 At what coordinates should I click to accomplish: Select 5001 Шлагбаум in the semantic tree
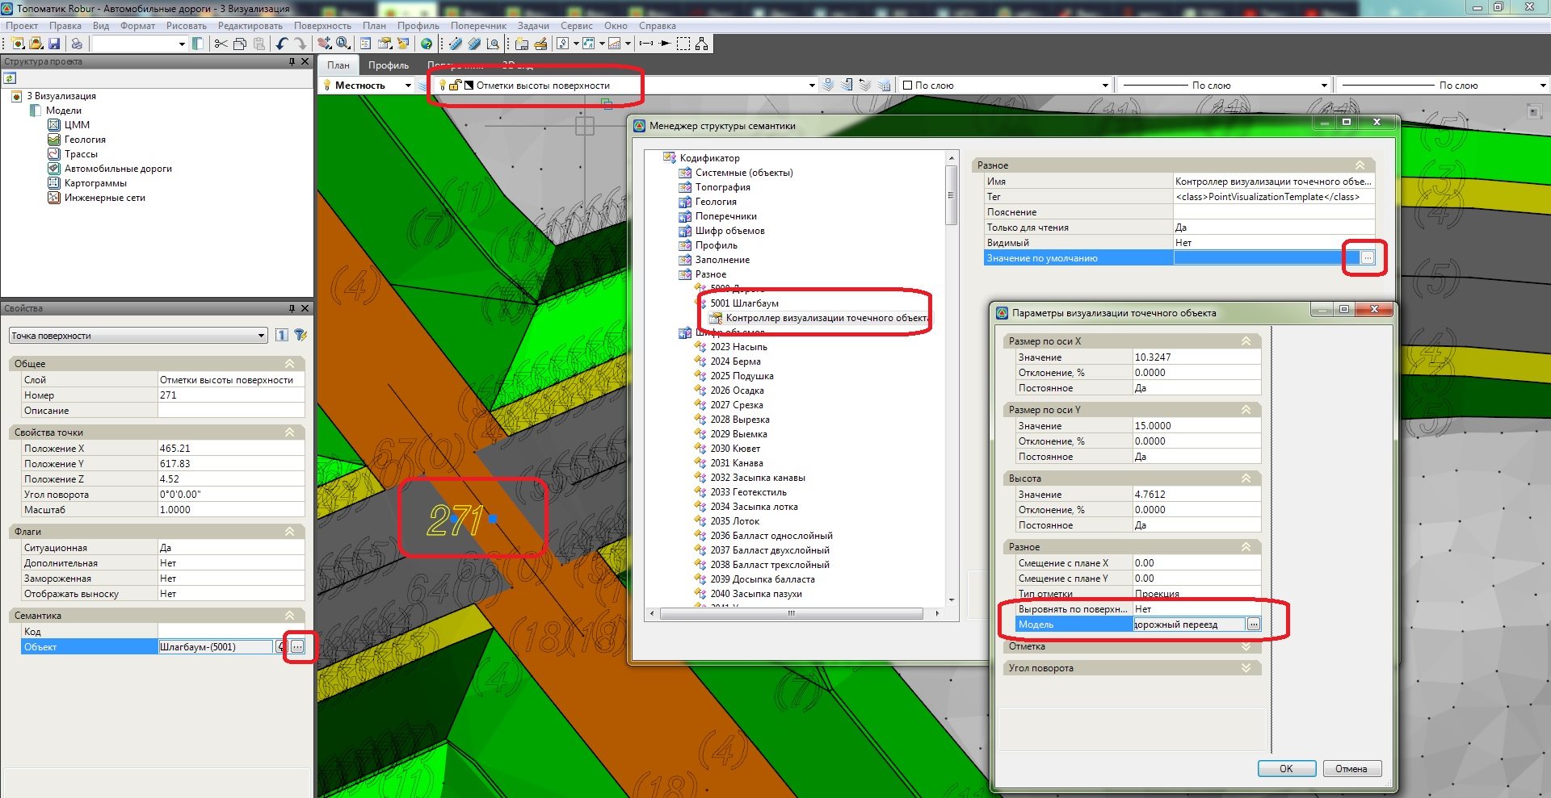tap(744, 303)
